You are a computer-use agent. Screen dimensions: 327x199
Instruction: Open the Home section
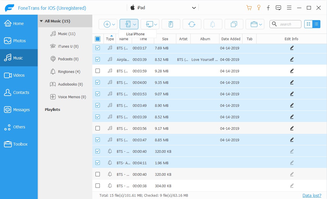19,24
